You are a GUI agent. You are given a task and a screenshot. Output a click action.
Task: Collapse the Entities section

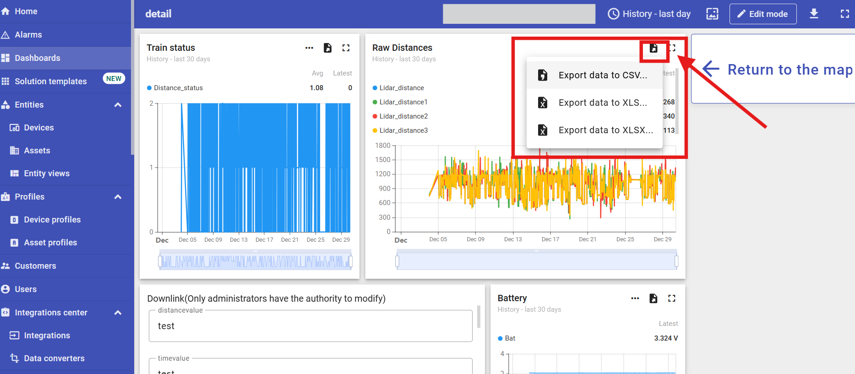coord(118,105)
